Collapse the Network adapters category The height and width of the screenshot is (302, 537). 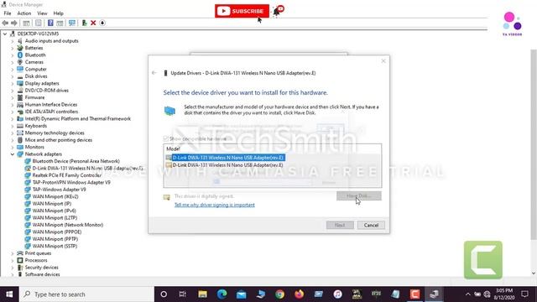[x=13, y=154]
